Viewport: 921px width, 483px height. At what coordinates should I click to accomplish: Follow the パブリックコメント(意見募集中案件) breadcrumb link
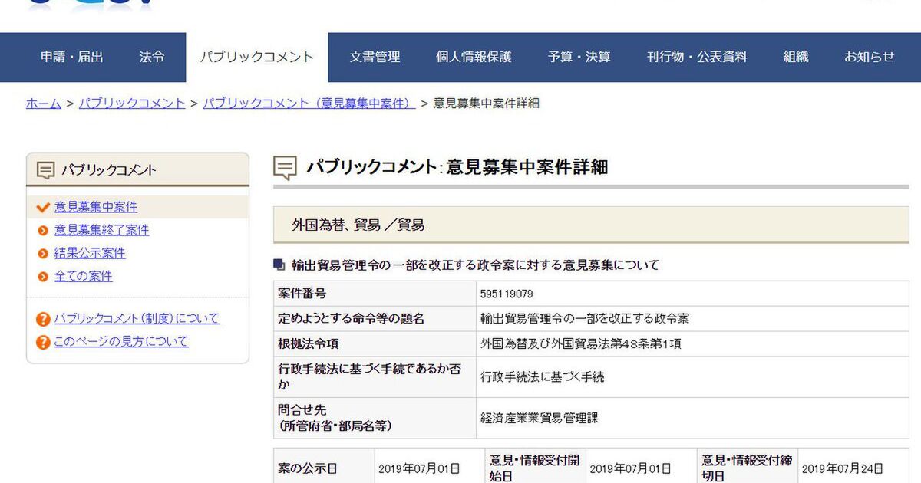click(309, 103)
